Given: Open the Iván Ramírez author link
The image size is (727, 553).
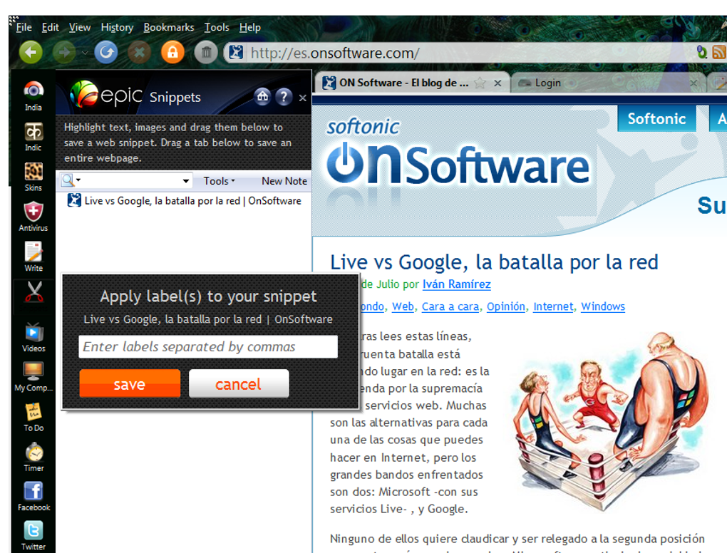Looking at the screenshot, I should tap(456, 284).
